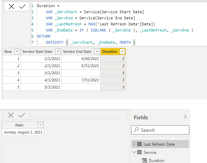This screenshot has height=163, width=207.
Task: Expand the Last Refresh Date table
Action: click(x=134, y=144)
